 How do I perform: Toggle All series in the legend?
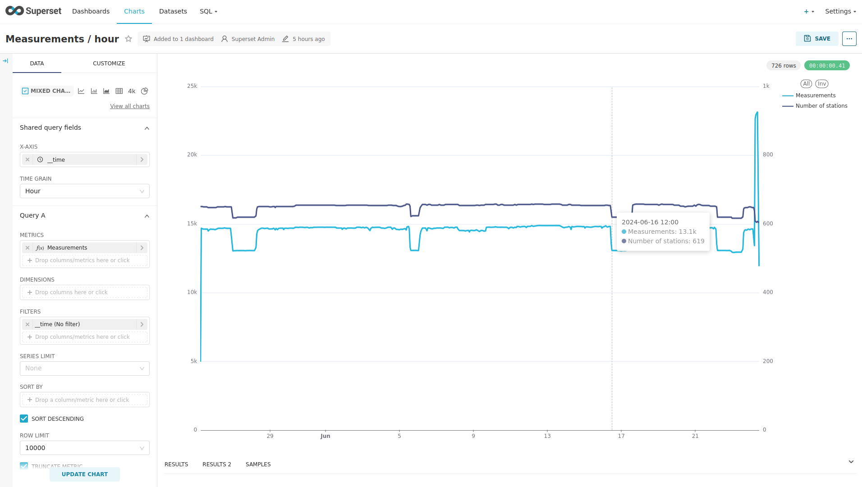click(x=806, y=84)
